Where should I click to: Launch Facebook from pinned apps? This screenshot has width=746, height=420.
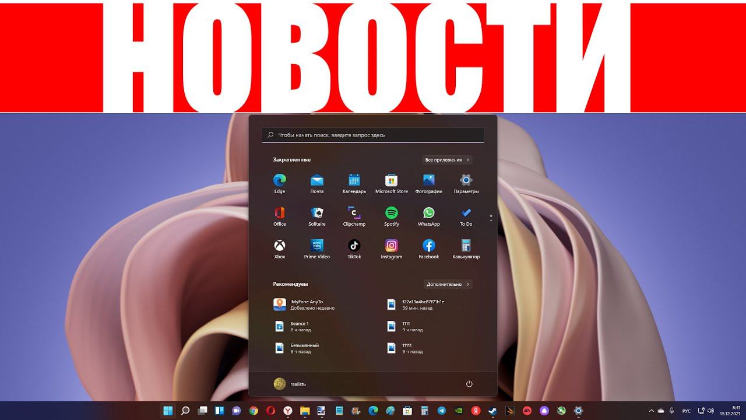[x=429, y=249]
